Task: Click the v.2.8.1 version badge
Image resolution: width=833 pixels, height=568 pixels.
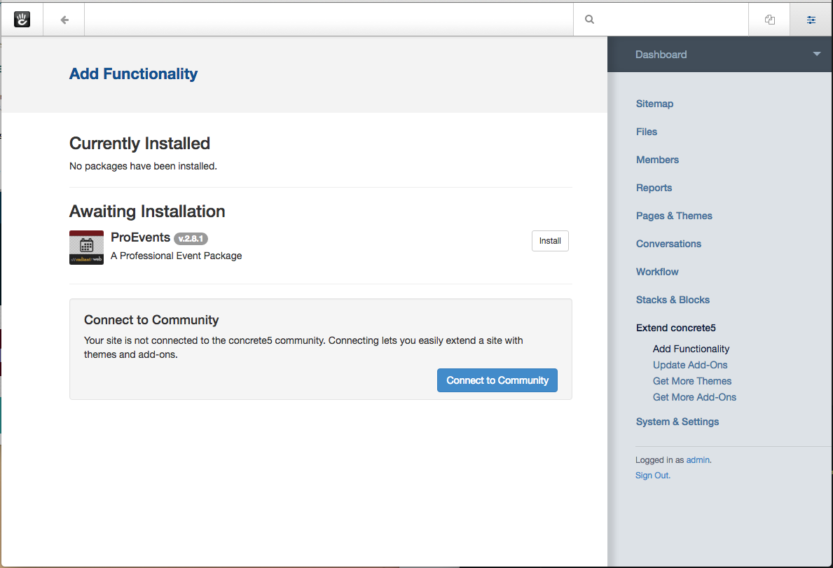Action: 191,239
